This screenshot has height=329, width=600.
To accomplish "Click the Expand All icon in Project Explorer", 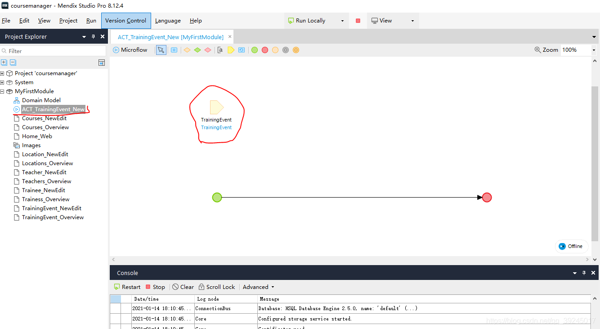I will coord(4,63).
